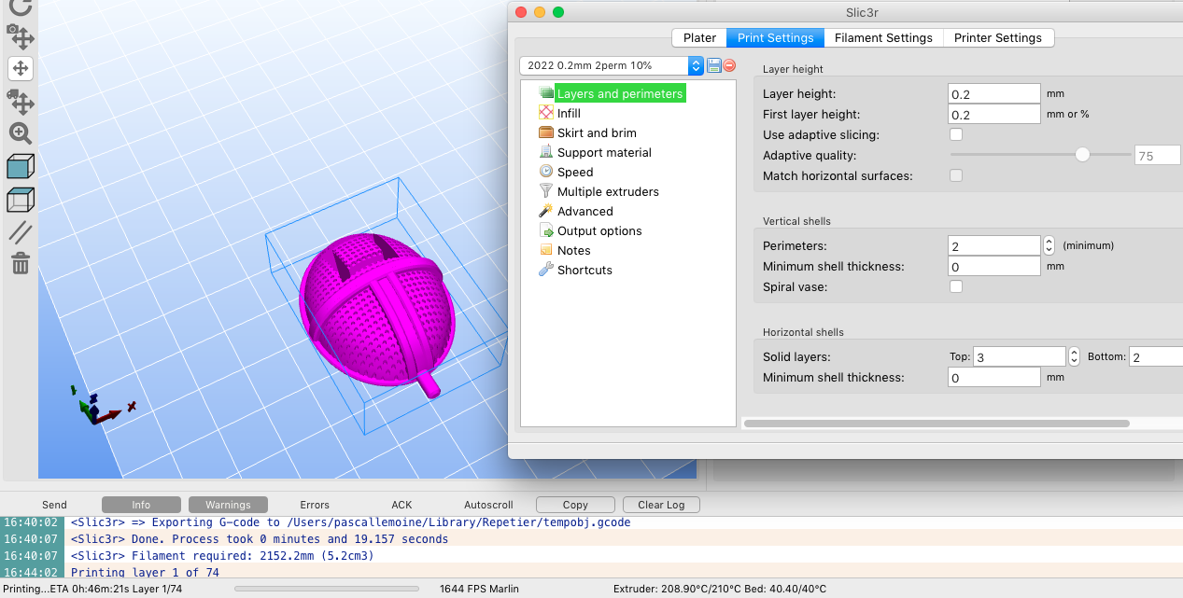Viewport: 1183px width, 598px height.
Task: Click Vertical shells minimum shell thickness field
Action: 994,267
